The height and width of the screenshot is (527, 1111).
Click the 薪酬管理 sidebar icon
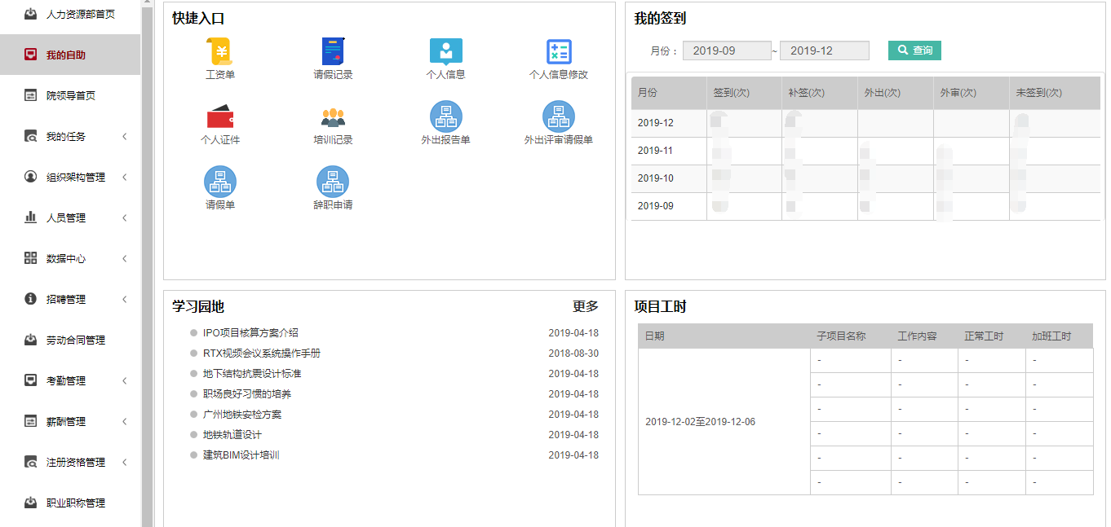pos(31,421)
